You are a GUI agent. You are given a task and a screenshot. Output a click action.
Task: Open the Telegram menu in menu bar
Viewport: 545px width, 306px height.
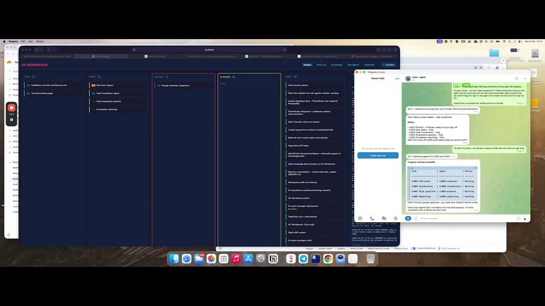point(13,41)
